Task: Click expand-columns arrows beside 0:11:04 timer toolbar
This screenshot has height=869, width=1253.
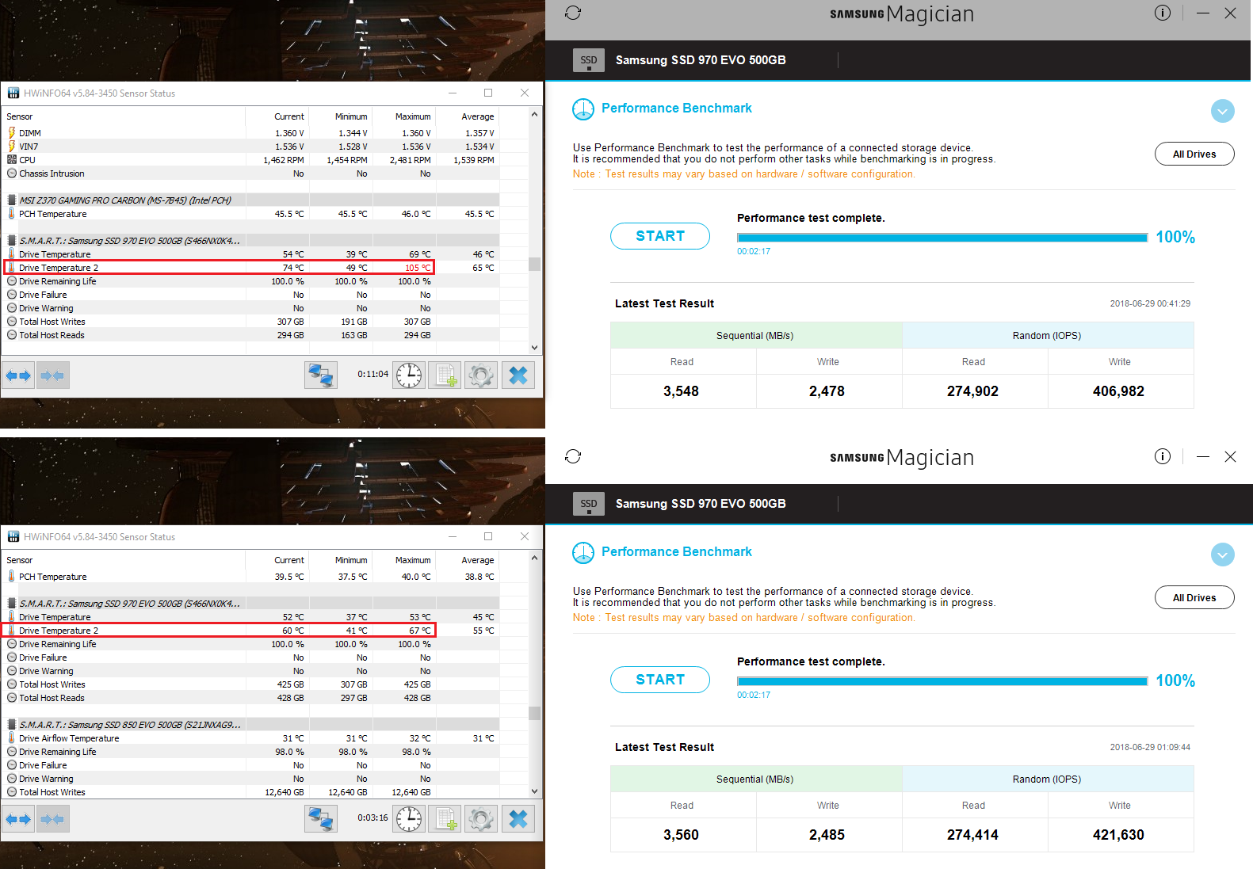Action: 18,375
